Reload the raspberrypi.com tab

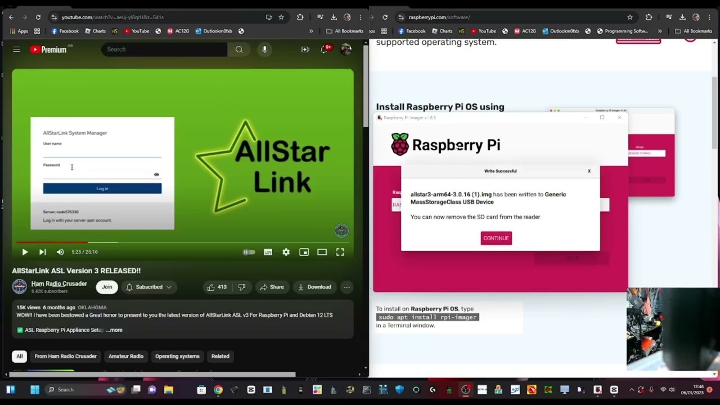click(x=385, y=17)
